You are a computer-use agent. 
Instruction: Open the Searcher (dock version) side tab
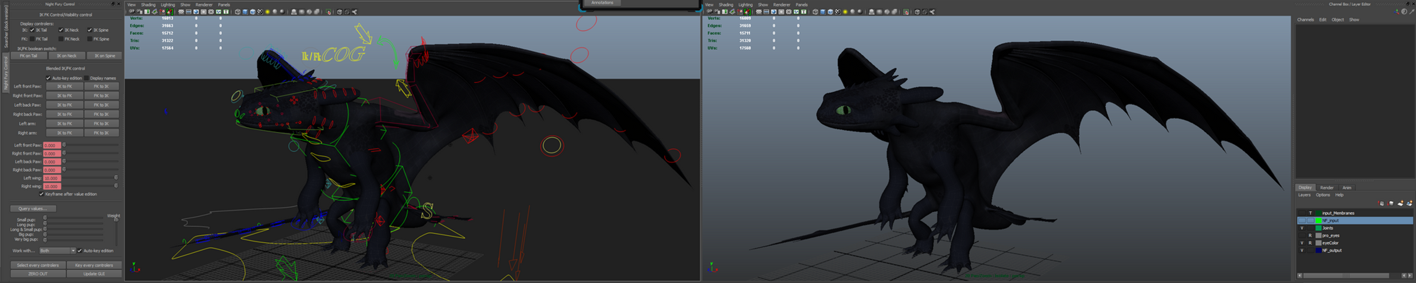(x=6, y=26)
